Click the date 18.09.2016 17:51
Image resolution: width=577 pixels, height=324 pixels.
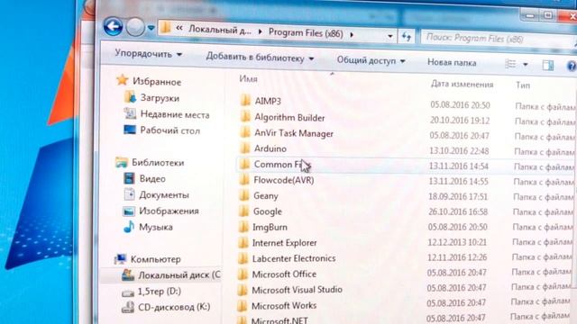(x=458, y=197)
